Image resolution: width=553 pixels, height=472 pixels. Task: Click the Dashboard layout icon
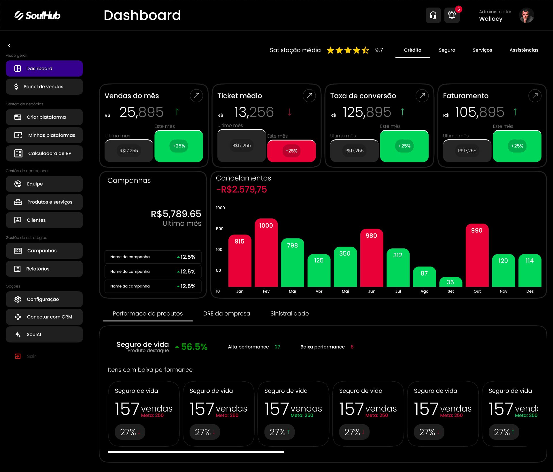(x=18, y=68)
